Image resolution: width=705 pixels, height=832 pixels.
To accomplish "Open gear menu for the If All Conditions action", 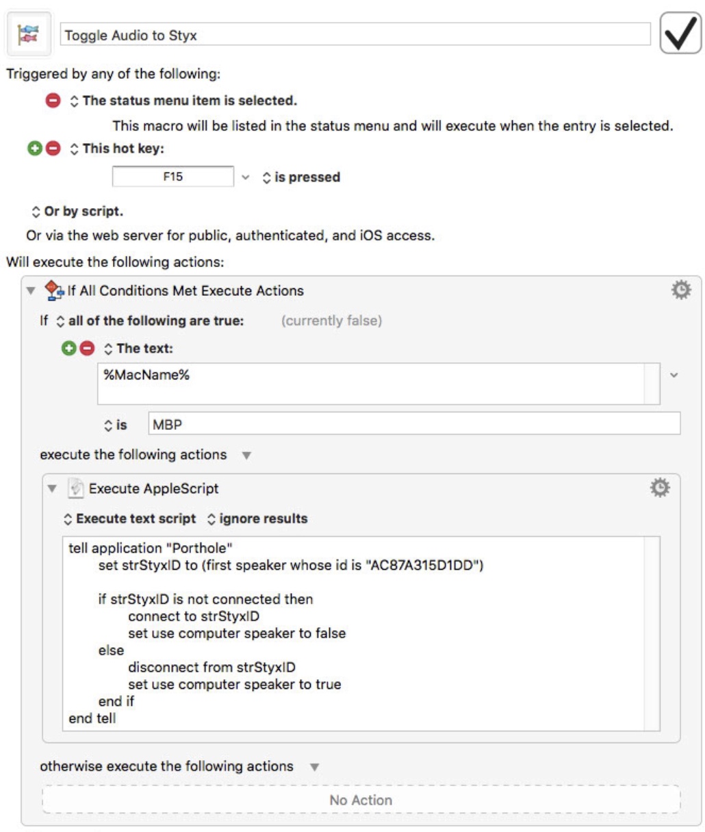I will [x=681, y=290].
